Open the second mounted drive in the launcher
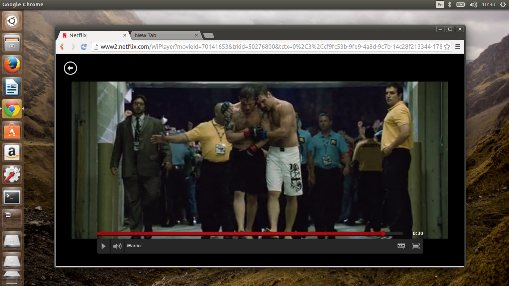This screenshot has width=509, height=286. tap(12, 262)
